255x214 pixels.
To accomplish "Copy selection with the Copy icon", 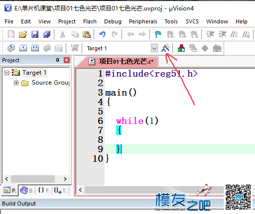I will [75, 34].
